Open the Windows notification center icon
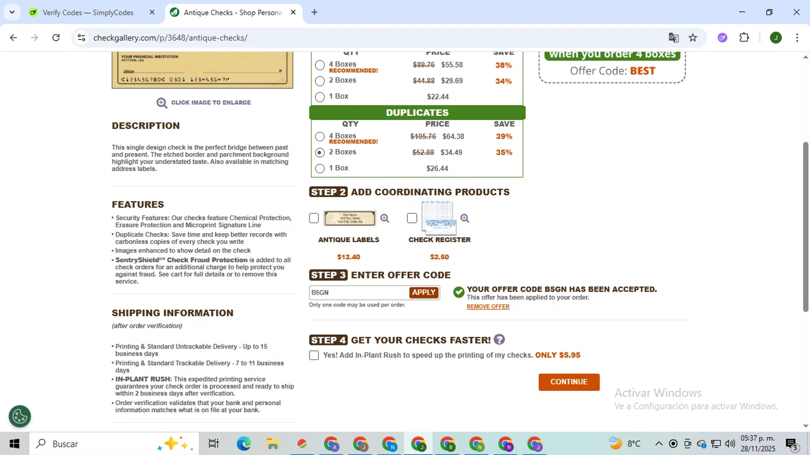 click(x=792, y=444)
